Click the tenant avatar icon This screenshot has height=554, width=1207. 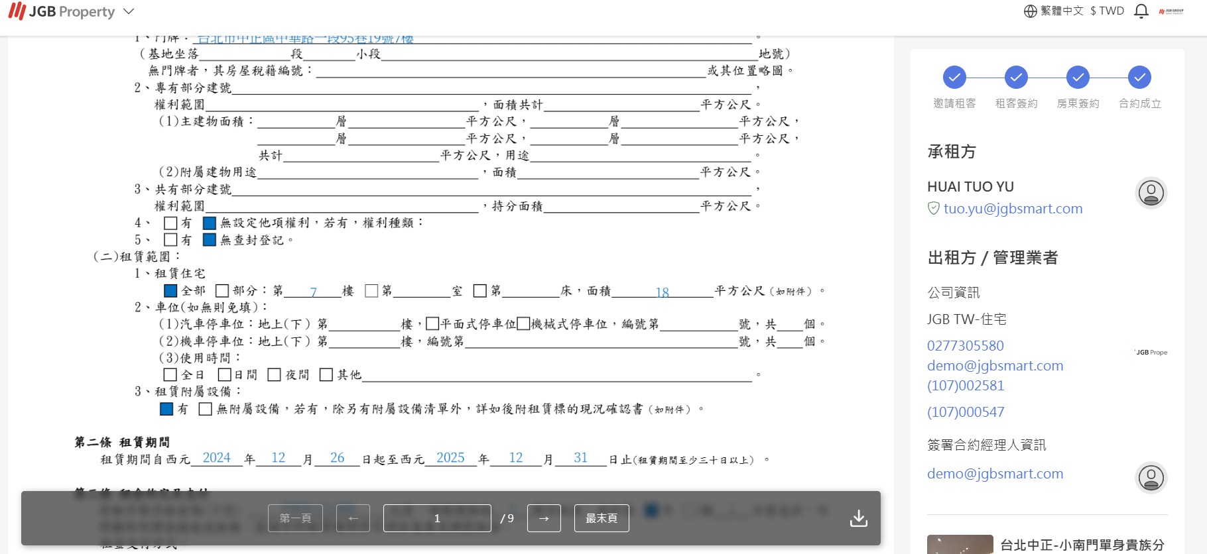pyautogui.click(x=1151, y=193)
